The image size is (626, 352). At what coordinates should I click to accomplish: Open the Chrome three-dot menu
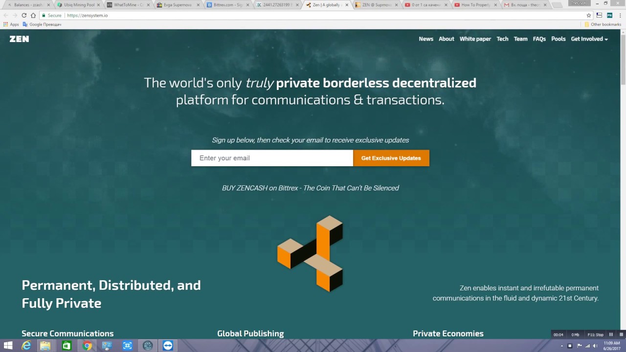pos(620,15)
